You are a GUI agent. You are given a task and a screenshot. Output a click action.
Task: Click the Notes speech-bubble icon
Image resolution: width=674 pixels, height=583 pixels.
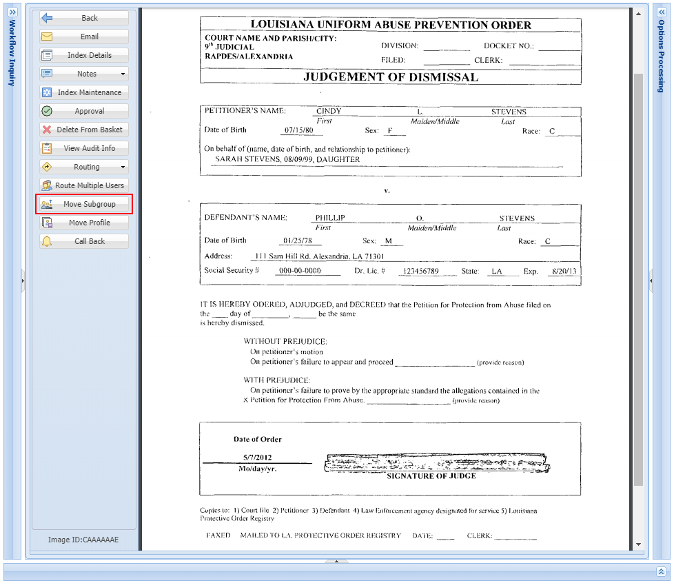pos(47,74)
